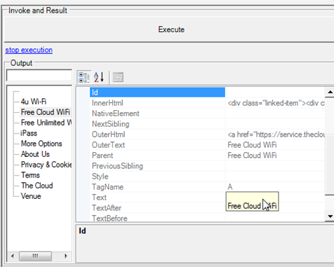Viewport: 334px width, 267px height.
Task: Click the stop execution link
Action: pos(29,50)
